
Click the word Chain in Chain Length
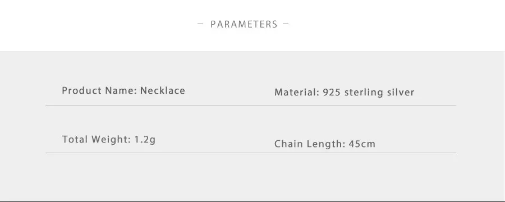tap(288, 144)
